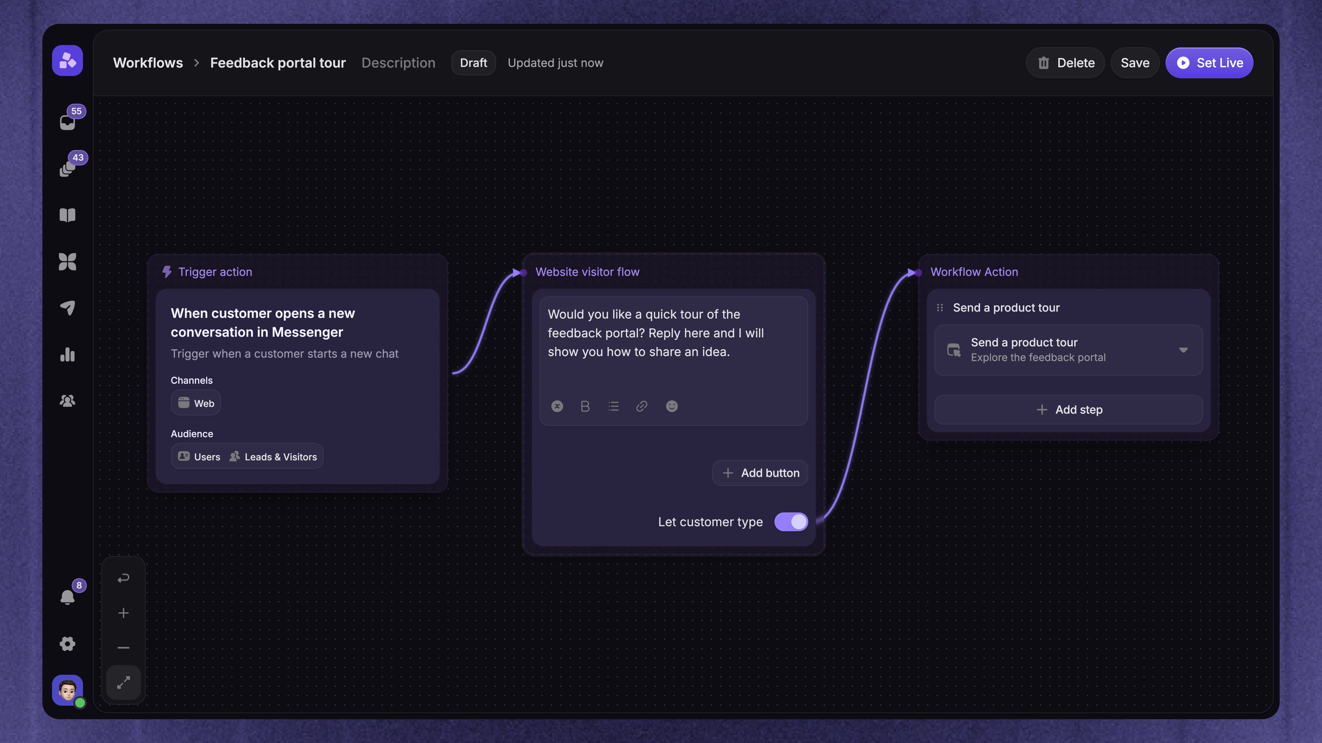The image size is (1322, 743).
Task: Open the emoji picker in message editor
Action: click(672, 406)
